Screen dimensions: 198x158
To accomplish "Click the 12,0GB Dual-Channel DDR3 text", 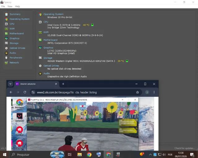I will point(75,35).
